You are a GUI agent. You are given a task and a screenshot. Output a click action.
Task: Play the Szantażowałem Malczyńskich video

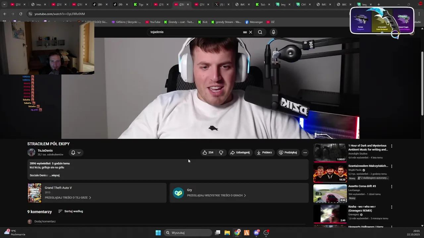coord(330,173)
